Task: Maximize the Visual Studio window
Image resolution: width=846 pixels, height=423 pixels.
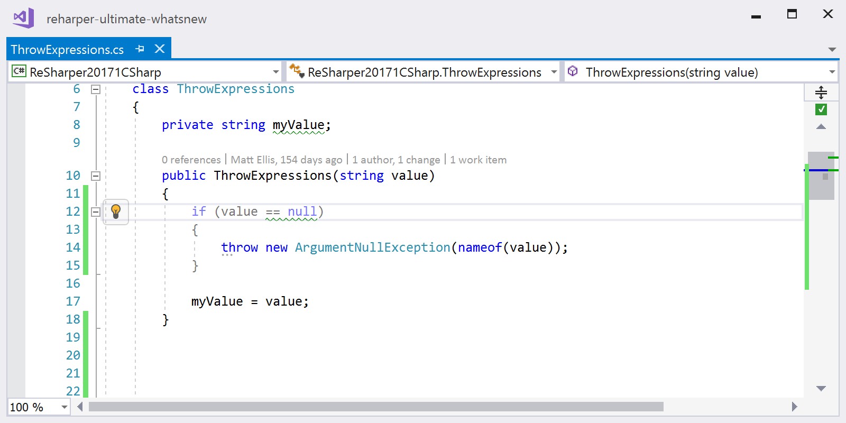Action: coord(792,14)
